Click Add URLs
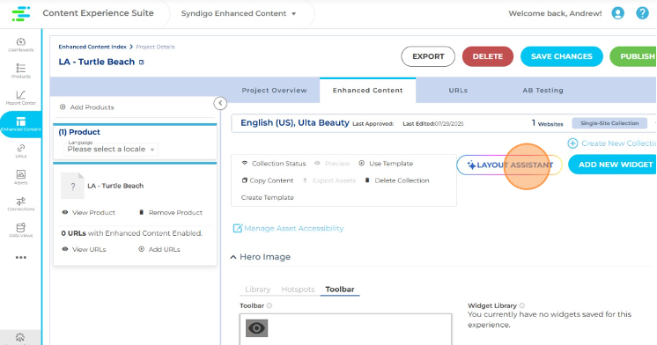 click(x=159, y=250)
